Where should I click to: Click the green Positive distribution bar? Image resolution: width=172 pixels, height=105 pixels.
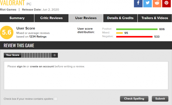137,29
